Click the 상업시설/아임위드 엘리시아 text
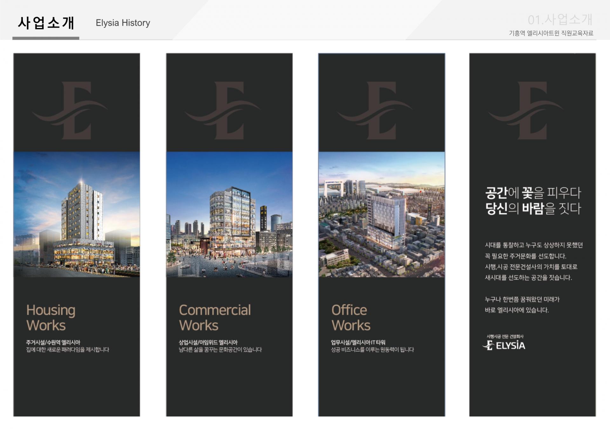This screenshot has width=610, height=431. 208,342
